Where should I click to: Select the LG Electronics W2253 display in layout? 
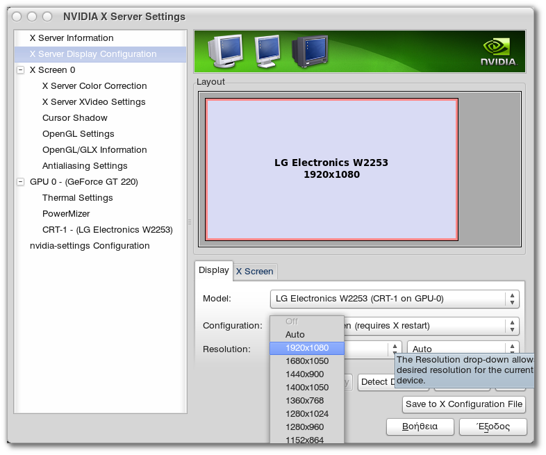[x=331, y=169]
